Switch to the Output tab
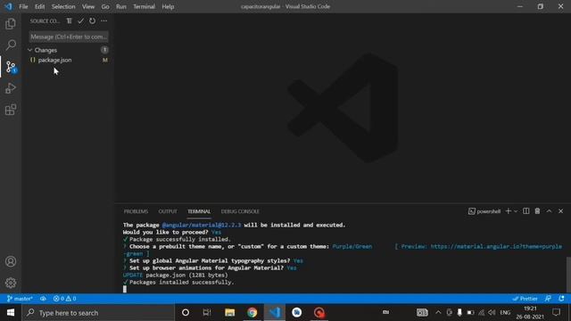The width and height of the screenshot is (571, 321). click(168, 211)
